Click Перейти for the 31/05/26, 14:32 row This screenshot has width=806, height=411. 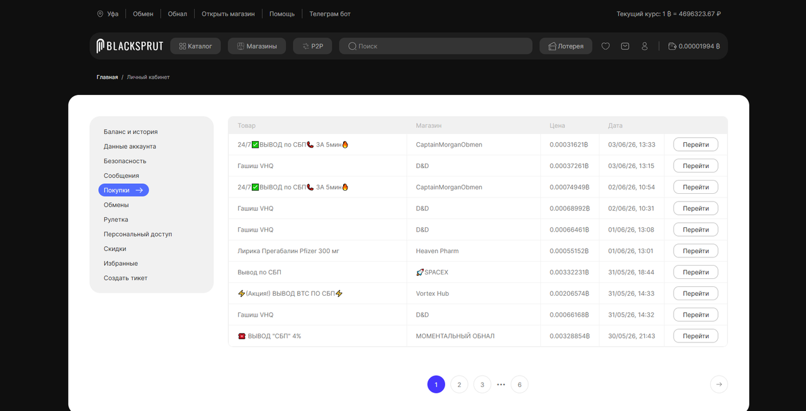pyautogui.click(x=696, y=315)
